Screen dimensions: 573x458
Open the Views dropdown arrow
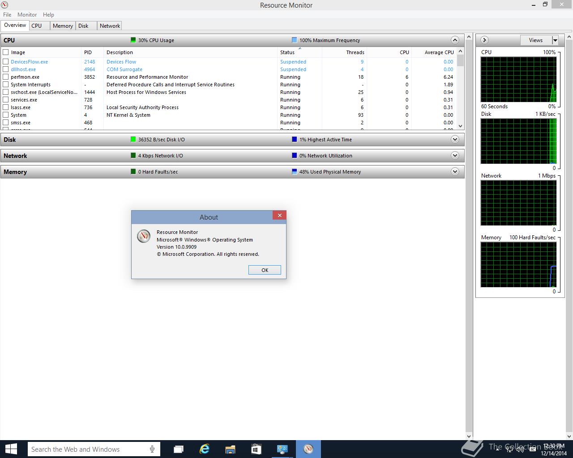(x=555, y=40)
